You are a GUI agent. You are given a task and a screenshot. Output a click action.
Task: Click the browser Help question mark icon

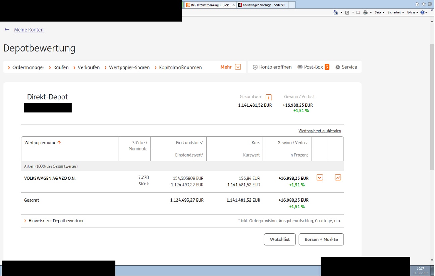(x=422, y=12)
